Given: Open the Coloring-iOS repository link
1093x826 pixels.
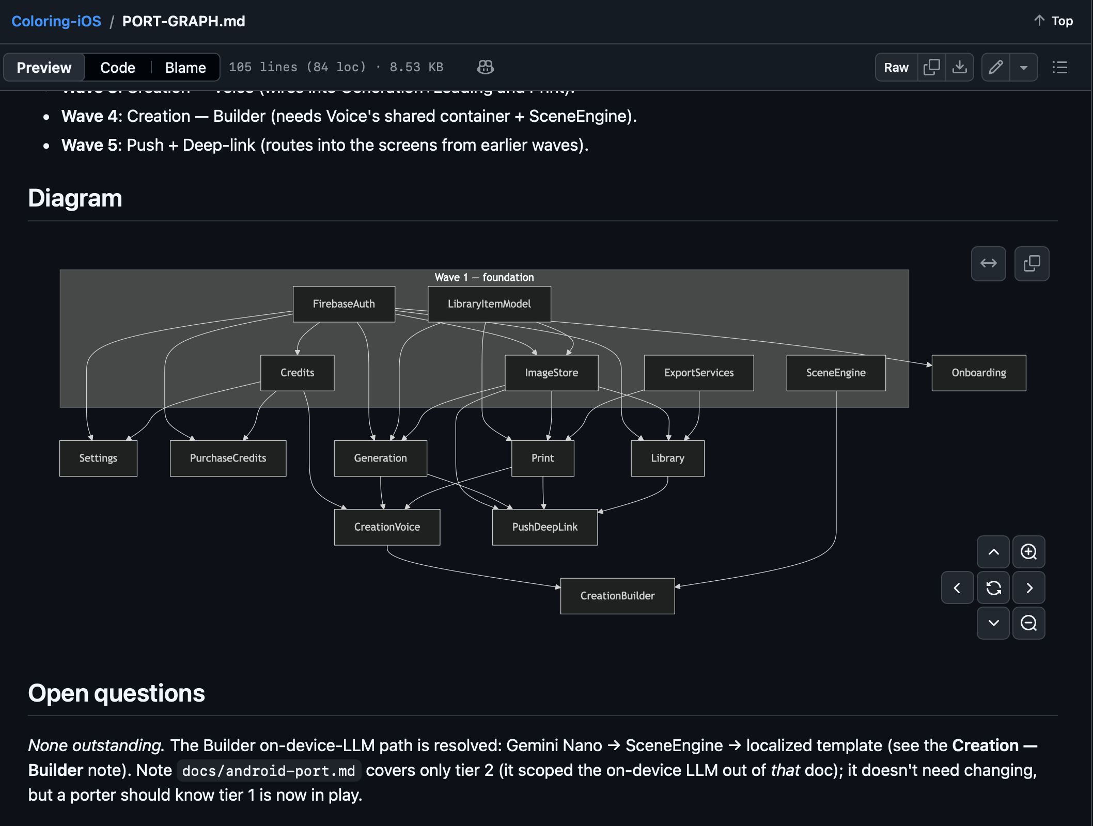Looking at the screenshot, I should coord(56,21).
